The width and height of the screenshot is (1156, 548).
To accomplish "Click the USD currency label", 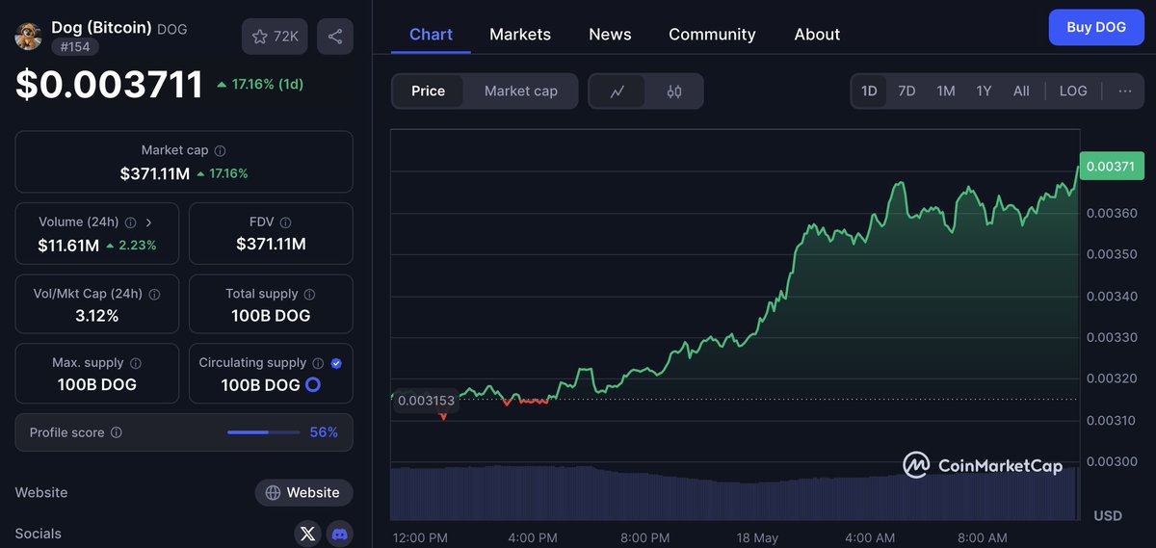I will pyautogui.click(x=1108, y=516).
